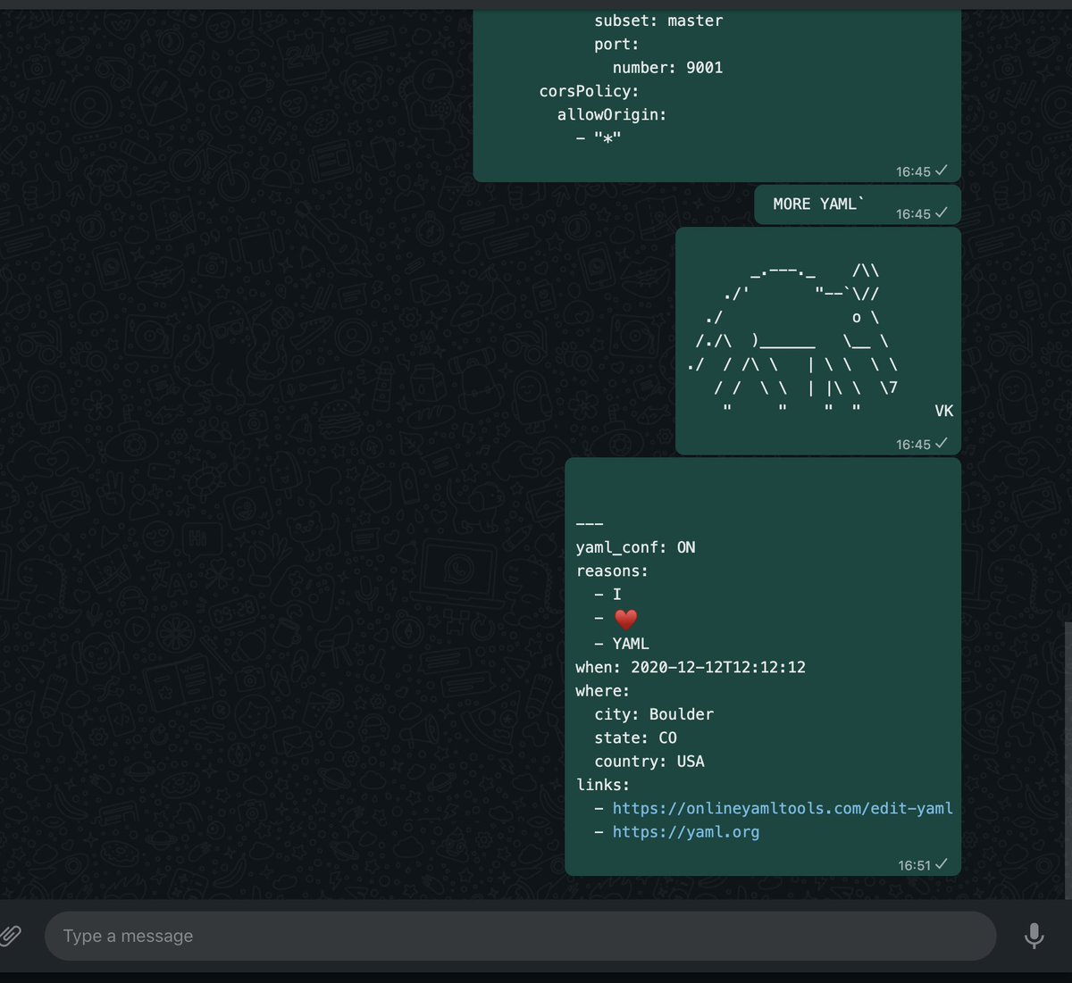This screenshot has width=1072, height=983.
Task: Select the MORE YAML` message bubble
Action: [x=817, y=204]
